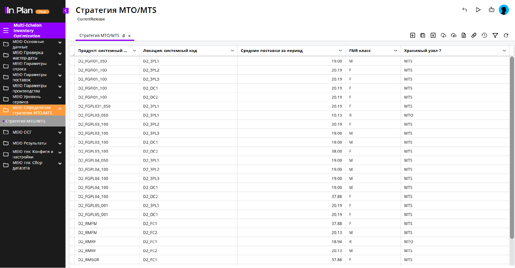Click the play run button

(x=478, y=10)
